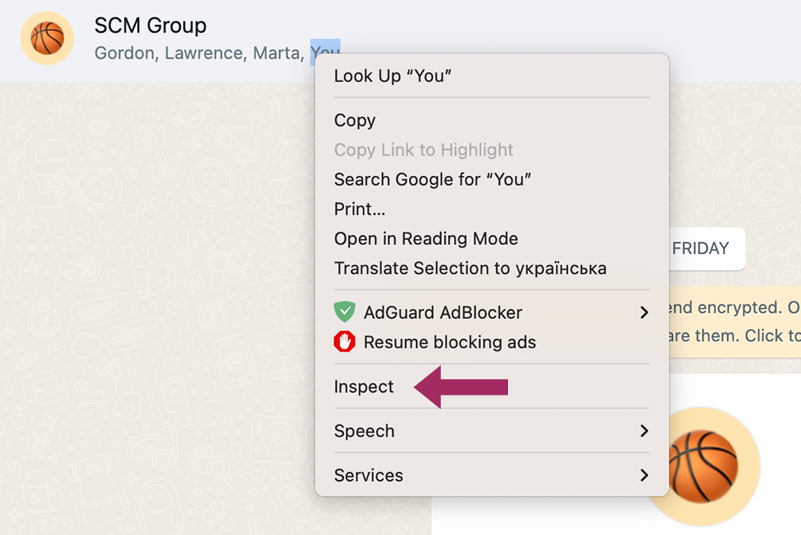The image size is (801, 535).
Task: Expand the Speech submenu chevron
Action: (644, 431)
